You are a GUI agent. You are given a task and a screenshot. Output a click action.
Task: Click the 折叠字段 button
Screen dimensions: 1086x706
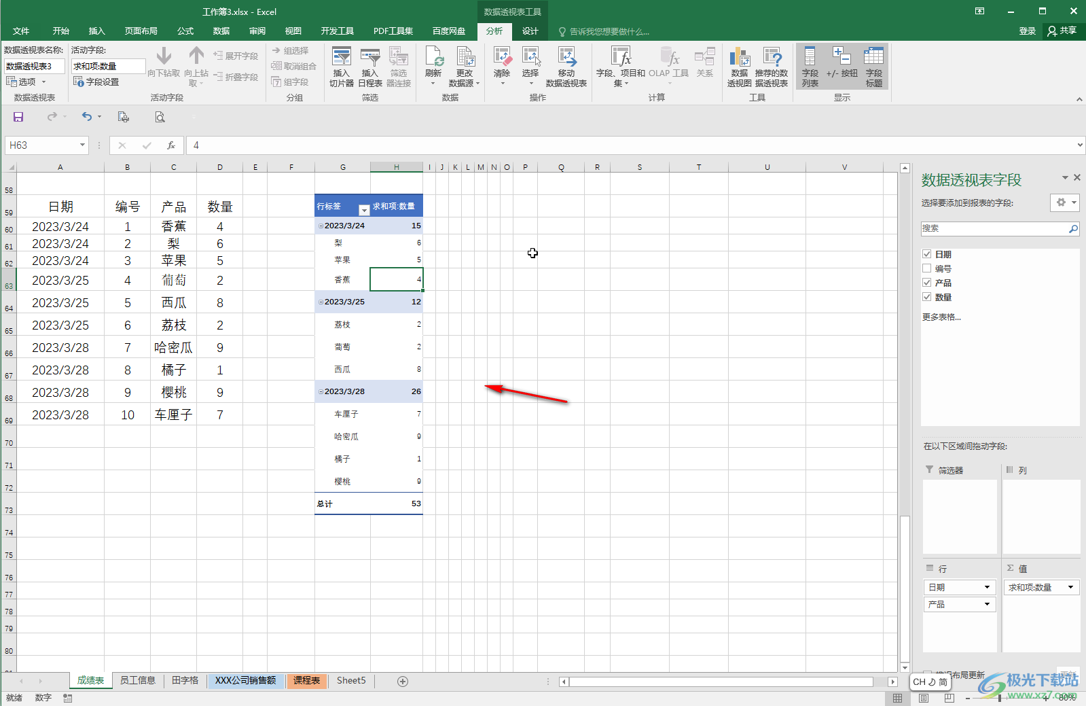click(x=236, y=77)
